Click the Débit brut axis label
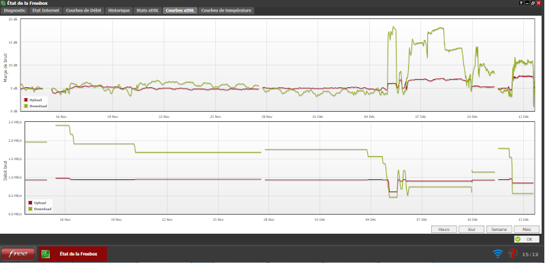 pyautogui.click(x=5, y=170)
